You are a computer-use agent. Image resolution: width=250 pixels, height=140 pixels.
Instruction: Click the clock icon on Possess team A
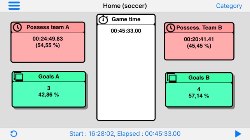pyautogui.click(x=17, y=27)
